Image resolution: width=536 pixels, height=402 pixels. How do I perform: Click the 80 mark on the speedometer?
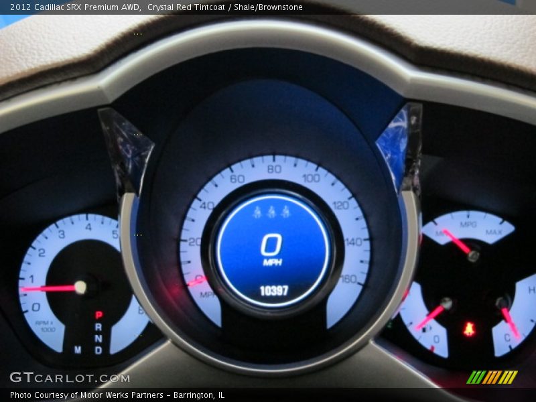click(x=274, y=169)
